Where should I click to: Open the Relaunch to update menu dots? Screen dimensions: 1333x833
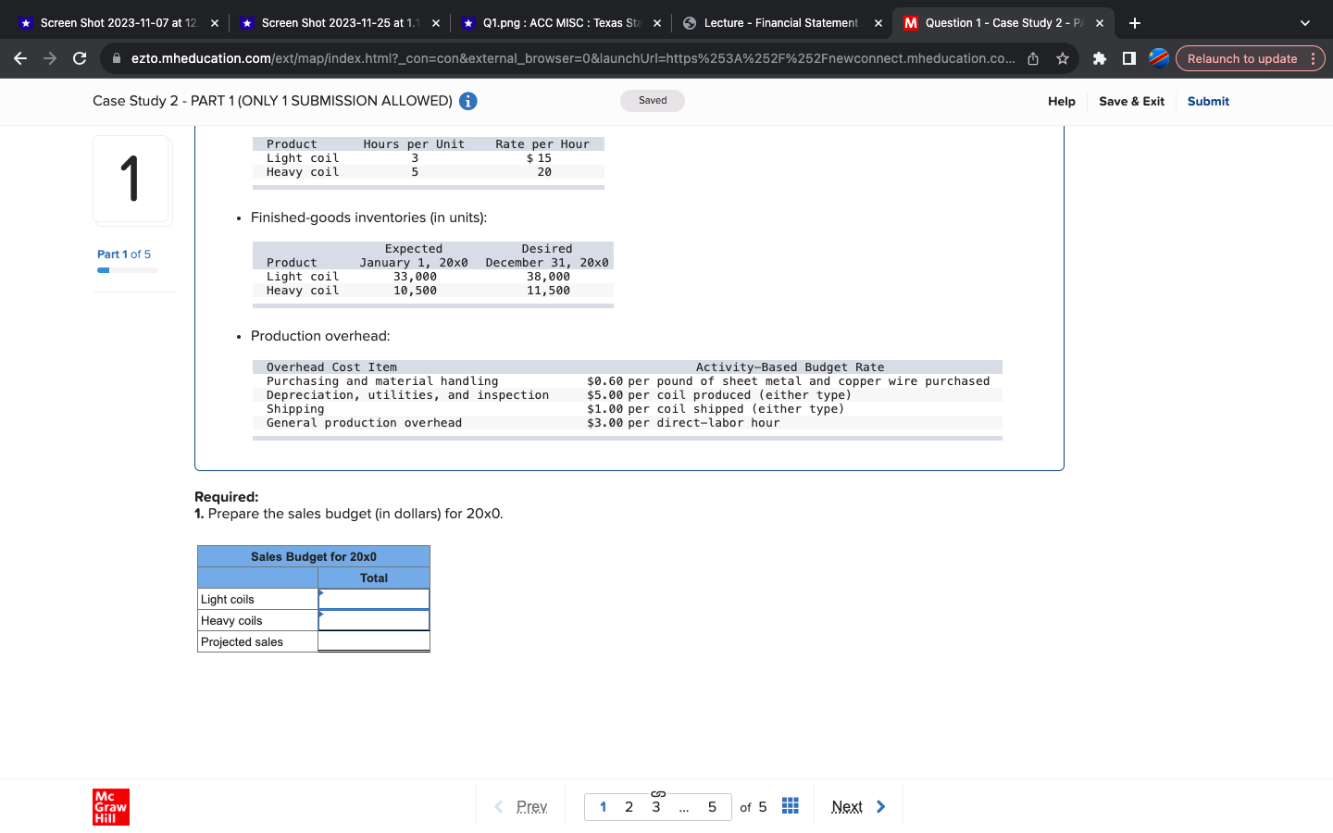tap(1313, 58)
